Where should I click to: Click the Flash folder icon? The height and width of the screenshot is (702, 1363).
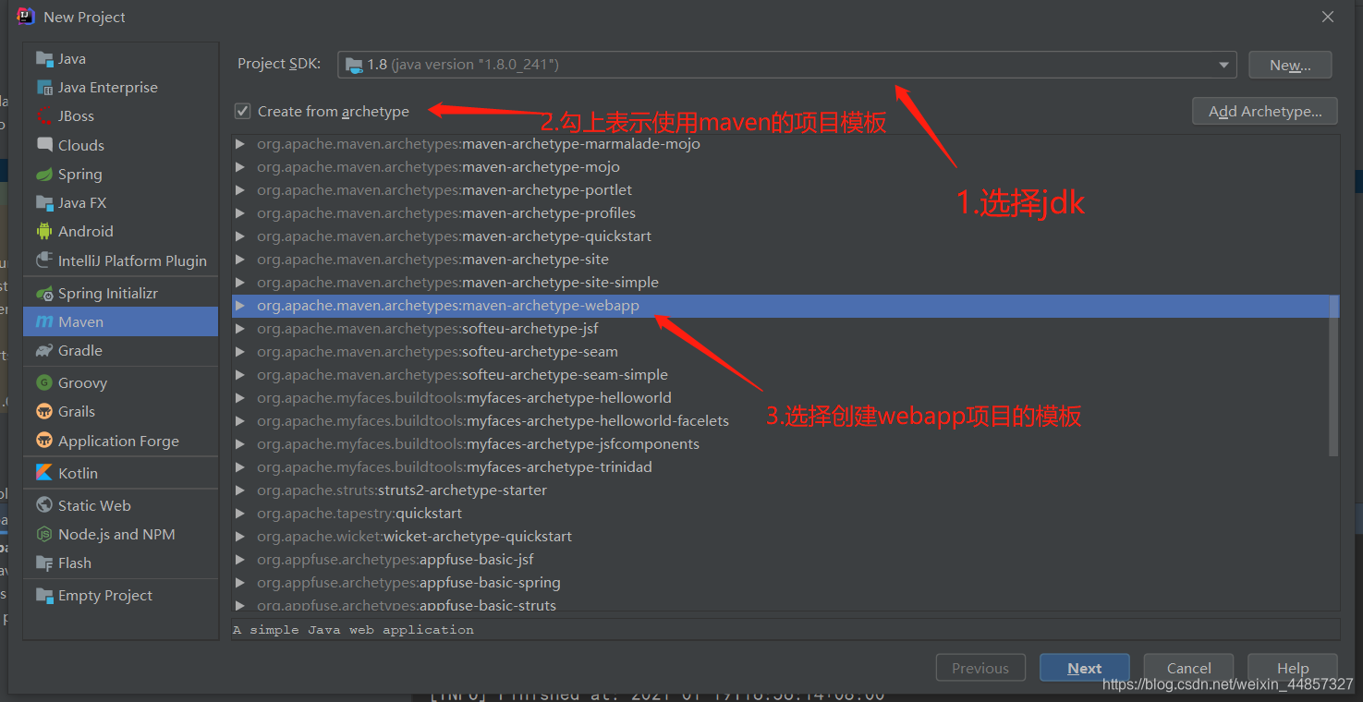pyautogui.click(x=44, y=563)
